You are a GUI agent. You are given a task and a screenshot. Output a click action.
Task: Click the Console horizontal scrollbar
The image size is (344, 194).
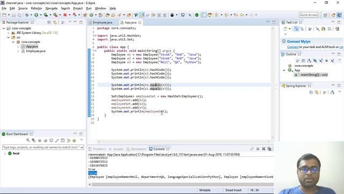pyautogui.click(x=183, y=184)
